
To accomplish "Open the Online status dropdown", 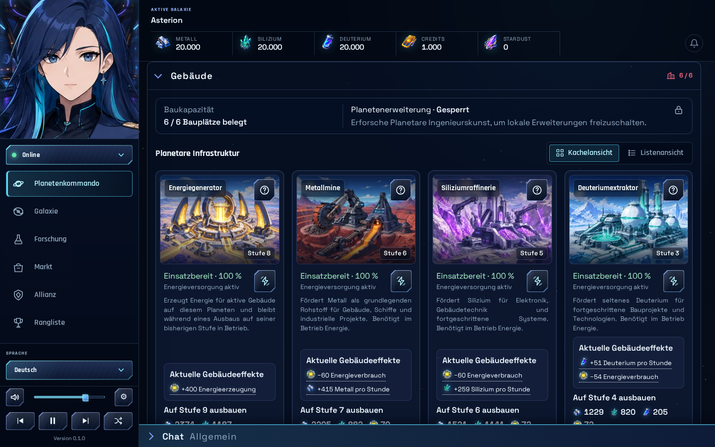I will (69, 155).
